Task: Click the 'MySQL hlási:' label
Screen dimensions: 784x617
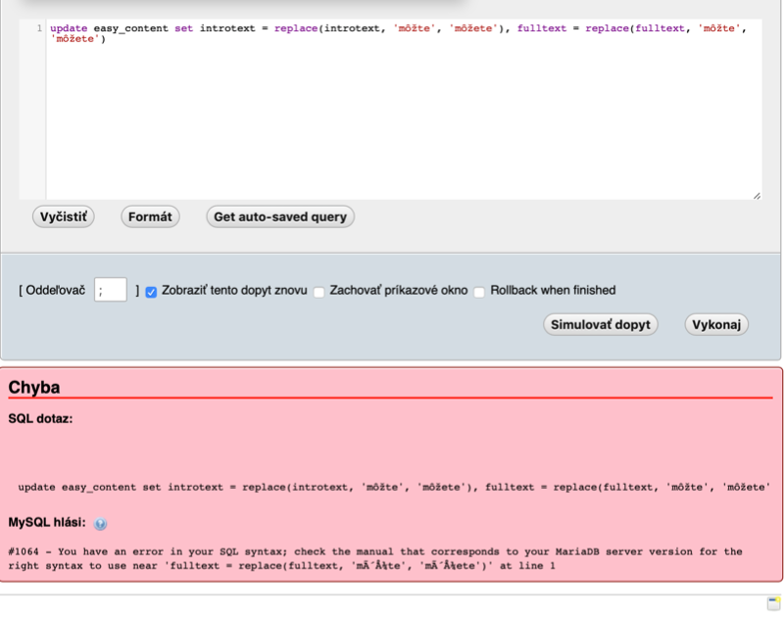Action: coord(47,523)
